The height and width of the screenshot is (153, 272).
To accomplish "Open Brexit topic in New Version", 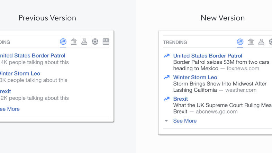I will [x=181, y=99].
